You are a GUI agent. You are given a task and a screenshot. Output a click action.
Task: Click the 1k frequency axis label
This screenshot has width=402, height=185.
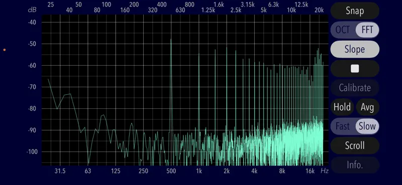point(199,171)
